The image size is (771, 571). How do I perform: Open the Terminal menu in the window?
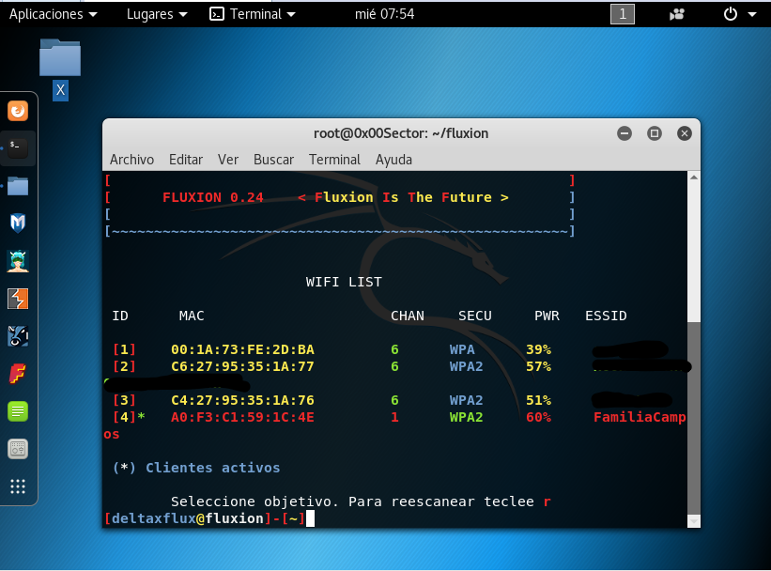pos(335,160)
